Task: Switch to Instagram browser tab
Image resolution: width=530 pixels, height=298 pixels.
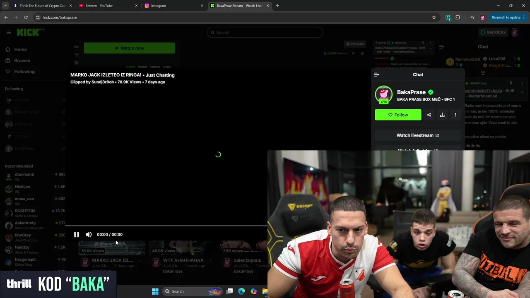Action: pyautogui.click(x=173, y=6)
